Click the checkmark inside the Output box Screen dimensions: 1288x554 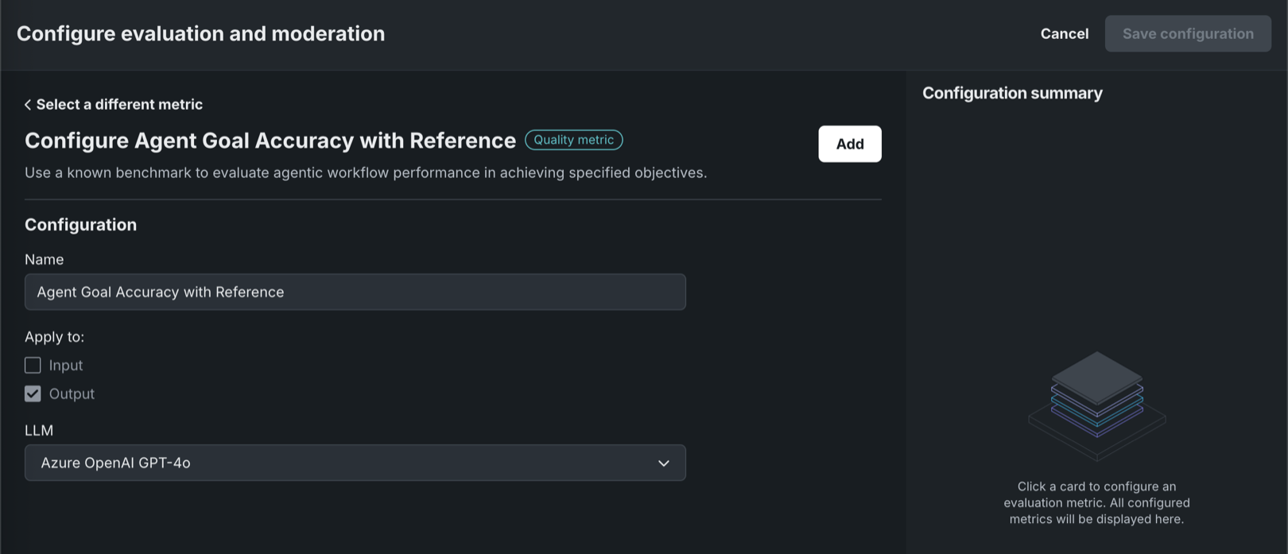coord(33,393)
